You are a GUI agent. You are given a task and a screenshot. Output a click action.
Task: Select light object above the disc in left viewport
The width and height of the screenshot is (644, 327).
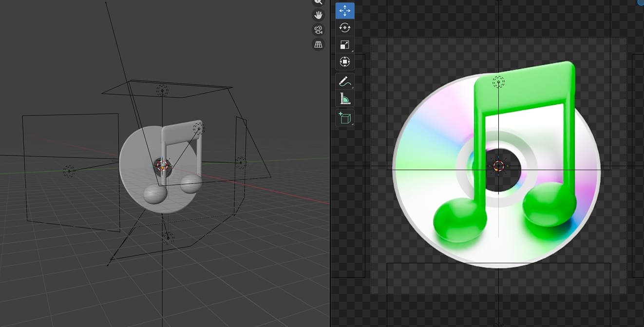(x=162, y=91)
